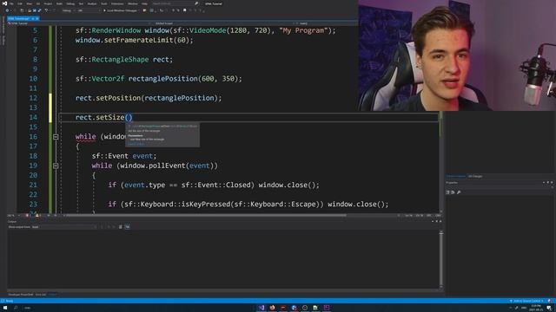Click Add to Source Control in status bar
Image resolution: width=556 pixels, height=312 pixels.
point(526,301)
